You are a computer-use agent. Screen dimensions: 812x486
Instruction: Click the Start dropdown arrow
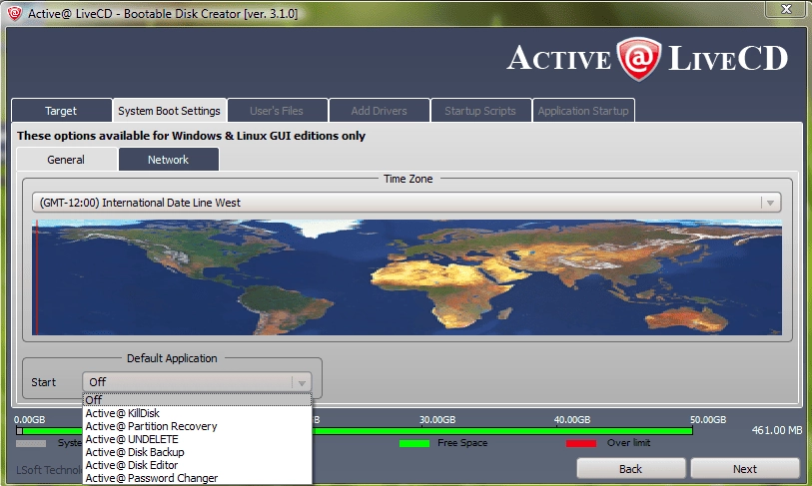pyautogui.click(x=302, y=383)
